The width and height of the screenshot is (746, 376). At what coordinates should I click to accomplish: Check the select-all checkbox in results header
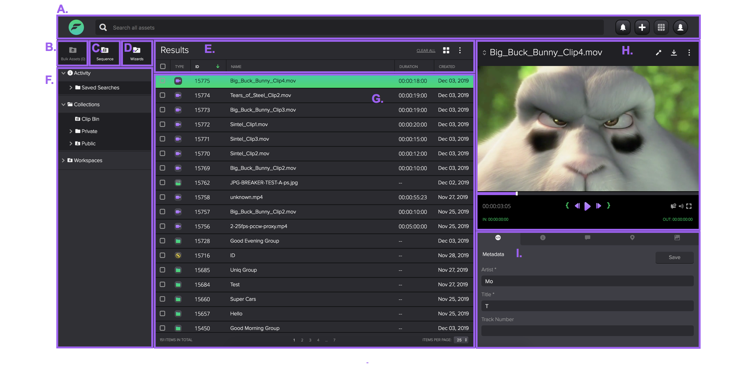162,66
